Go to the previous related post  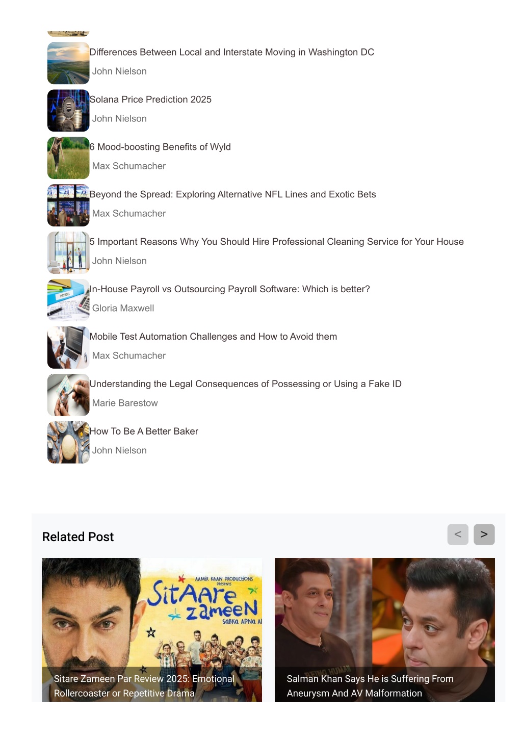pyautogui.click(x=458, y=534)
